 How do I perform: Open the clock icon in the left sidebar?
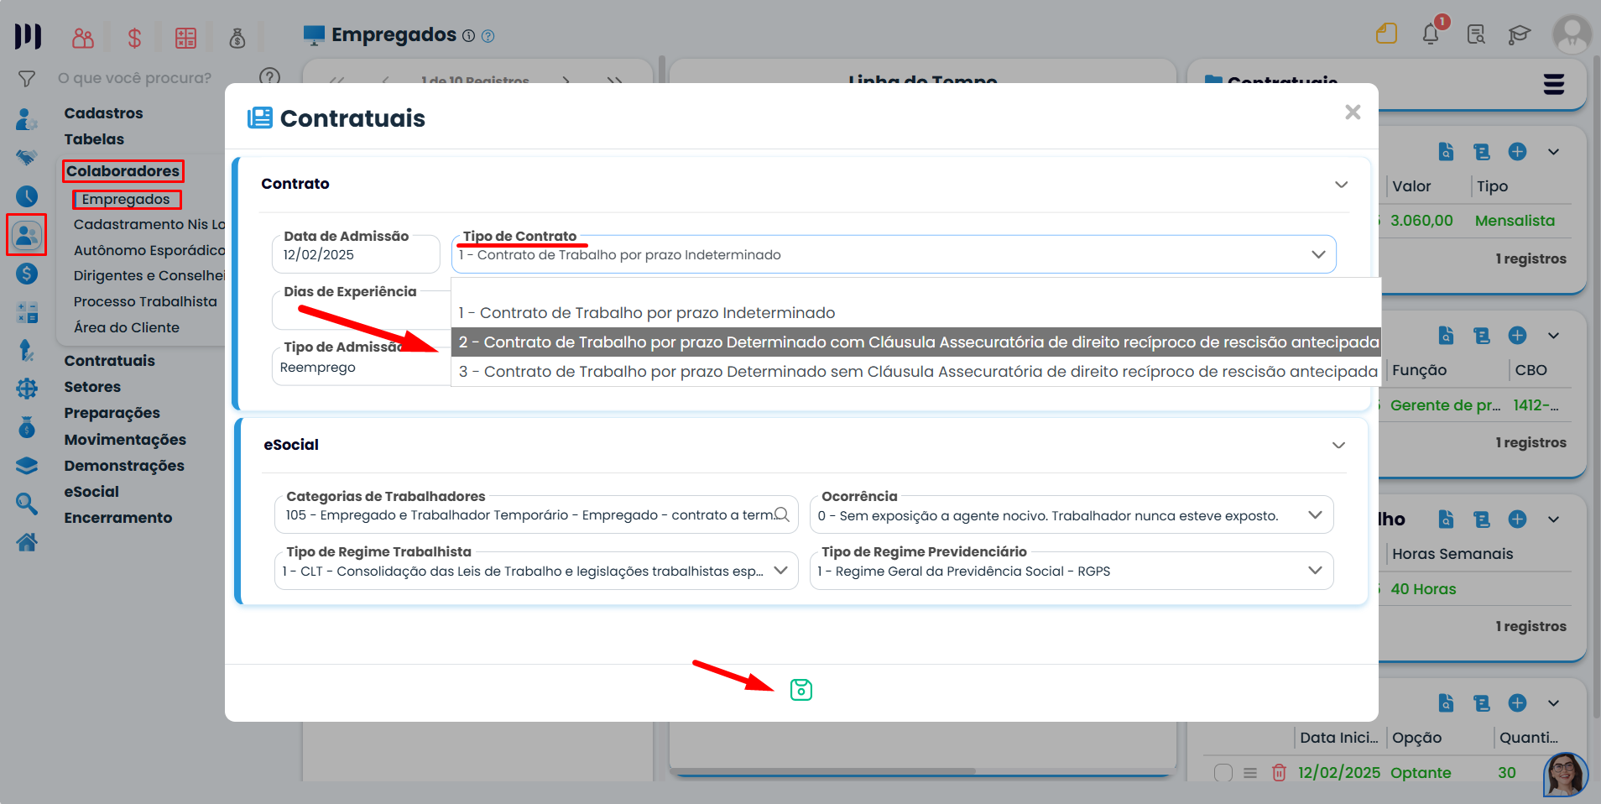point(27,196)
